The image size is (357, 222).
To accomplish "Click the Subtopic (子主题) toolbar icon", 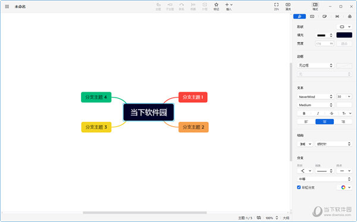I will (x=170, y=7).
